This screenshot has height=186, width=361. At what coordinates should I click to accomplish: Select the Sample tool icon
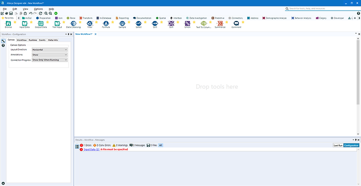[x=122, y=23]
